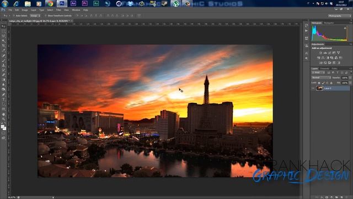Click the Layer 0 thumbnail
The height and width of the screenshot is (199, 353).
pos(319,88)
